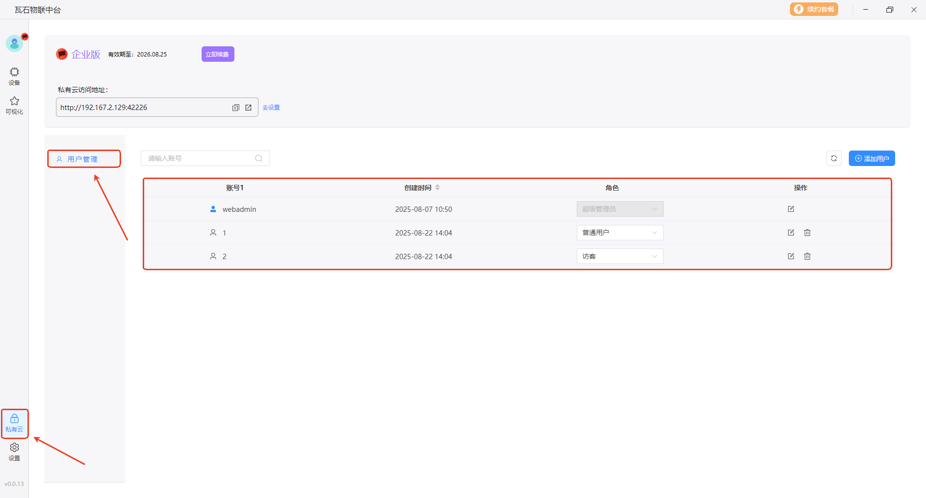
Task: Sort by 创建时间 column
Action: (x=437, y=188)
